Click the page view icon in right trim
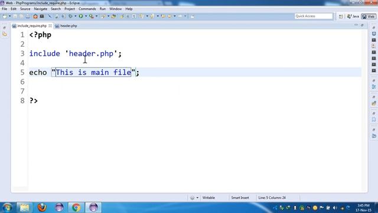 coord(374,120)
